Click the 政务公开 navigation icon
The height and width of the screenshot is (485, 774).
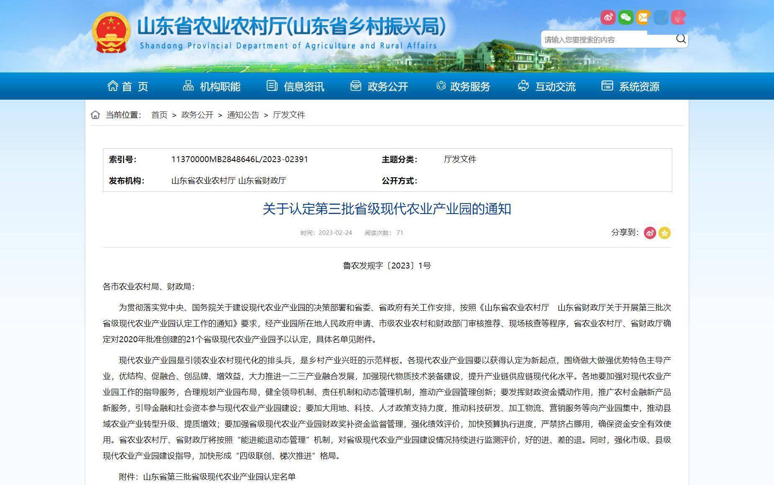pyautogui.click(x=356, y=86)
